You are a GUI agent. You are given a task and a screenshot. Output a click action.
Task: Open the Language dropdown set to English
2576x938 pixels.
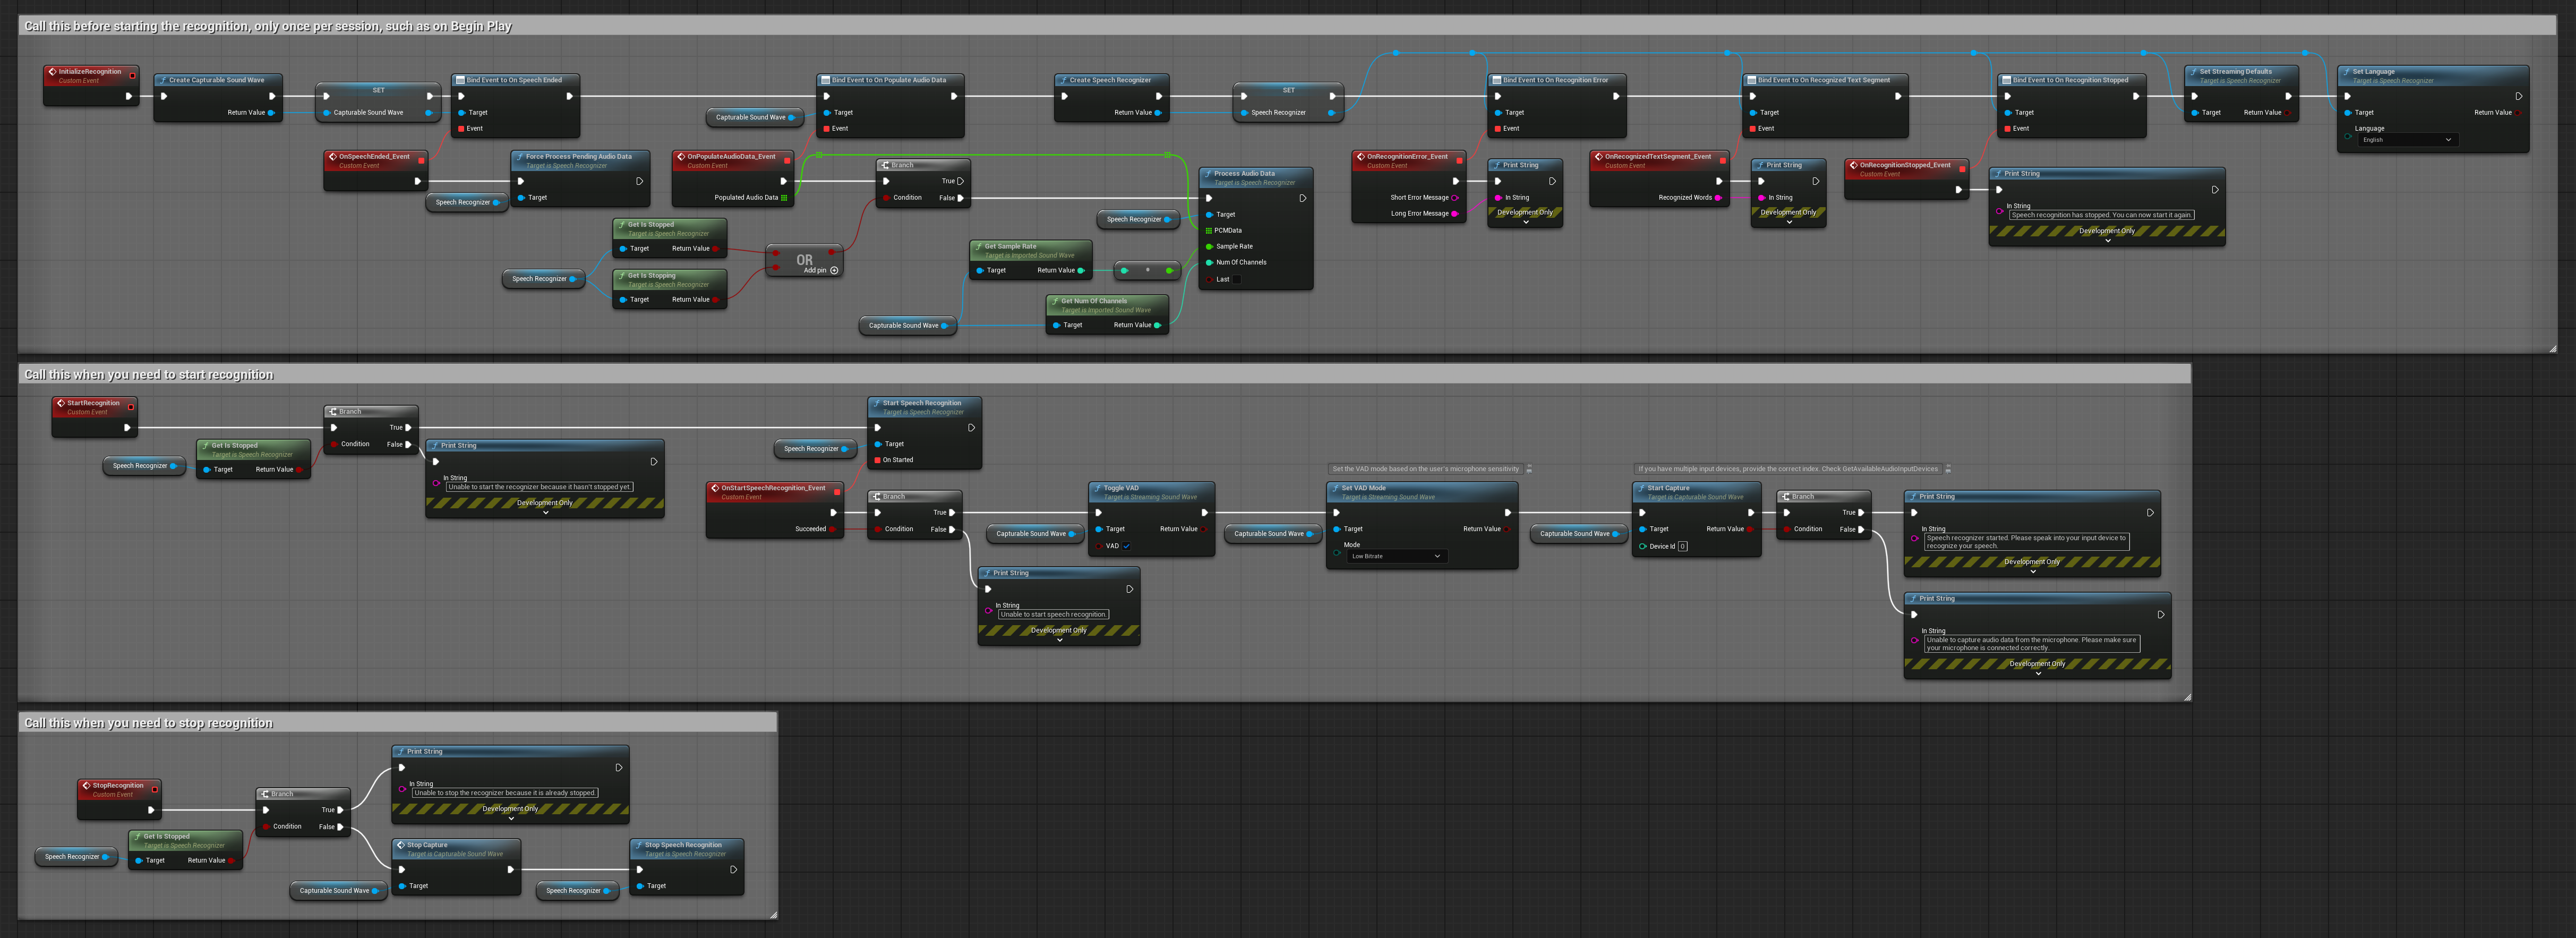click(2406, 140)
